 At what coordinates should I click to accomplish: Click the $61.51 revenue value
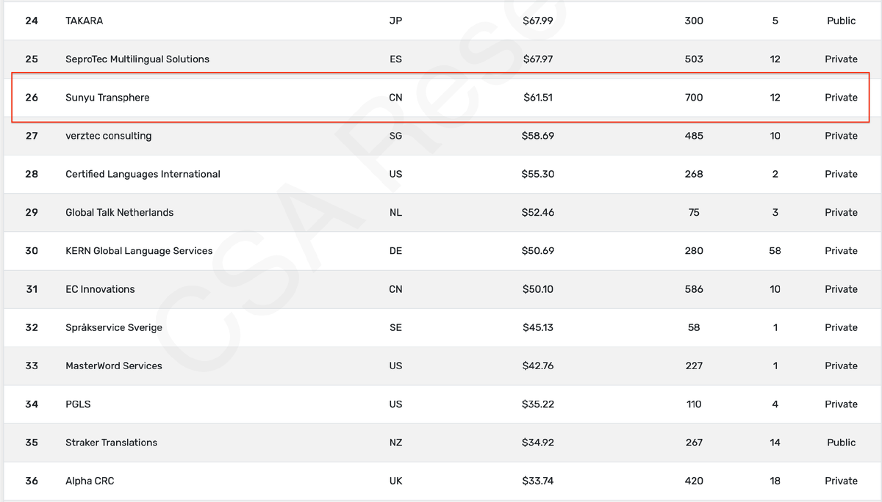click(538, 98)
